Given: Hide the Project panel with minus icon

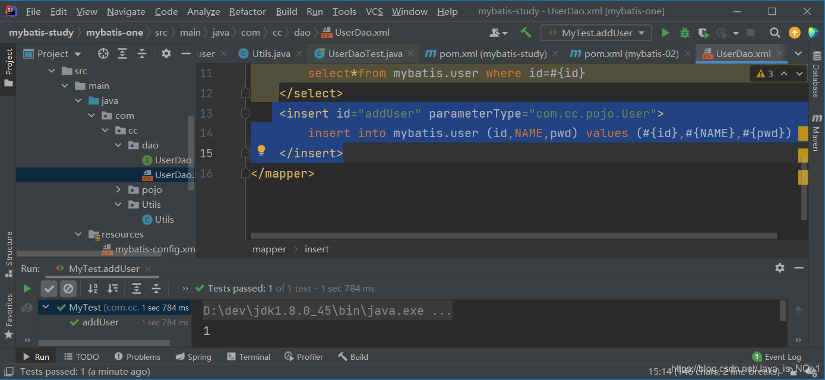Looking at the screenshot, I should [x=185, y=53].
